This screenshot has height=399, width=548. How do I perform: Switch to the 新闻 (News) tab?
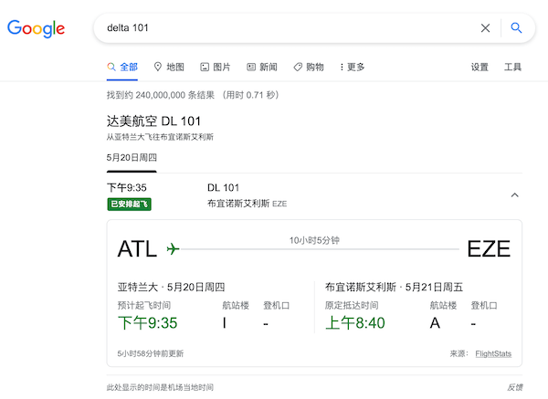tap(262, 67)
